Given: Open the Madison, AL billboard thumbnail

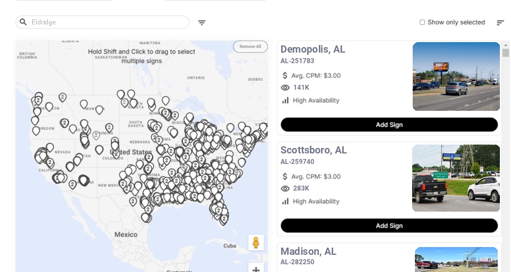Looking at the screenshot, I should 456,259.
